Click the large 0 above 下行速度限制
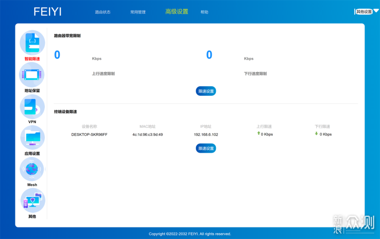 (x=209, y=55)
